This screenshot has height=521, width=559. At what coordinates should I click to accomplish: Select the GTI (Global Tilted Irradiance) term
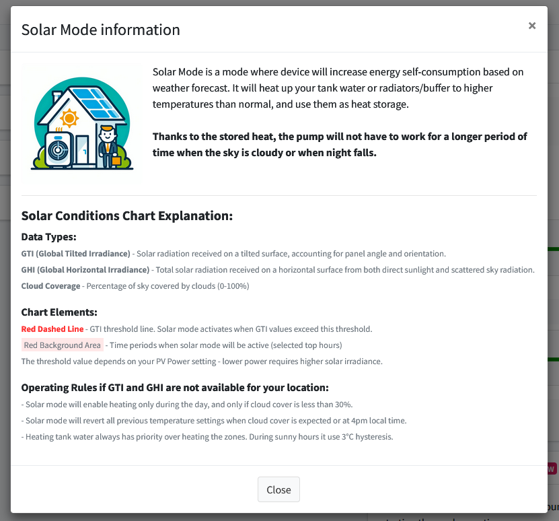[x=76, y=254]
